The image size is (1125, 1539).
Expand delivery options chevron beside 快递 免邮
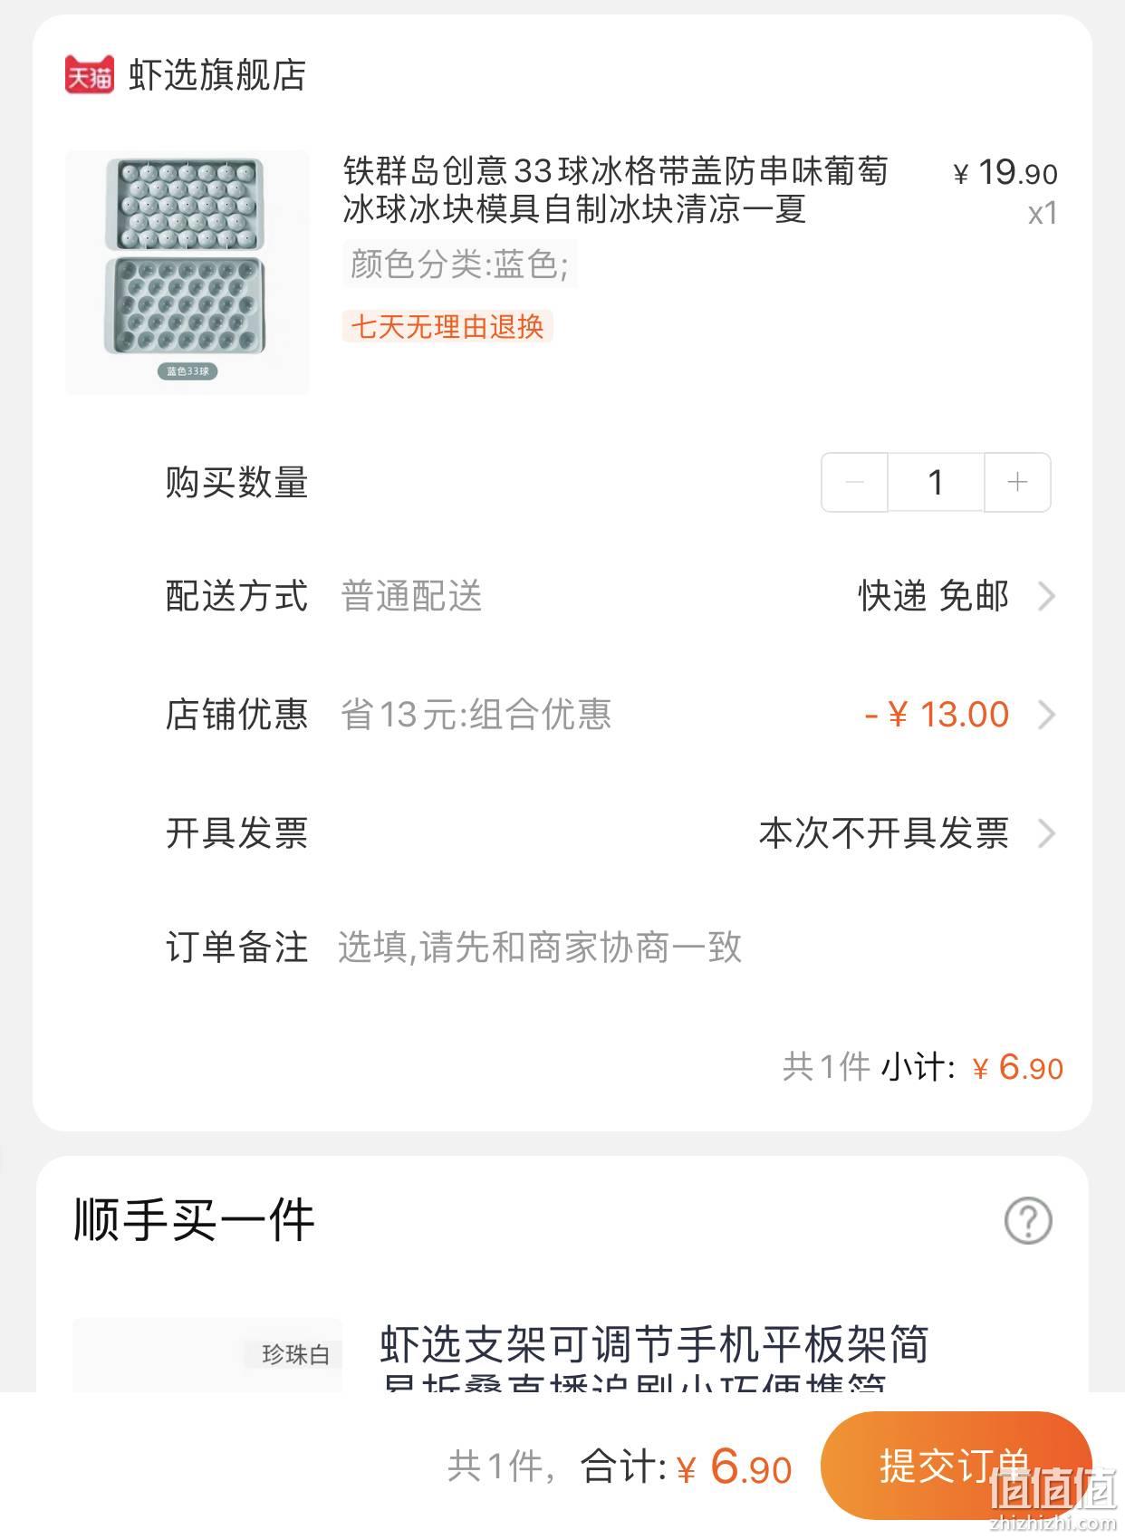1046,597
